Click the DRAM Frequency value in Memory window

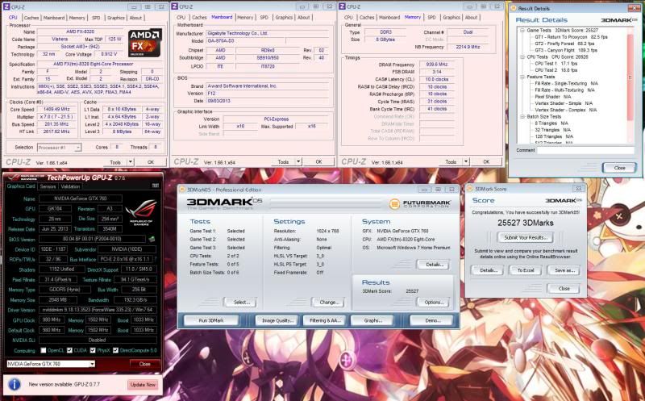pyautogui.click(x=437, y=65)
